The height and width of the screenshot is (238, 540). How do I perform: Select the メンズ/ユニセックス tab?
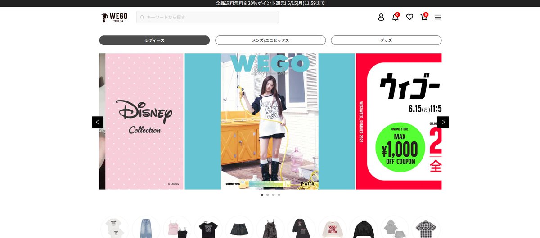pos(270,40)
